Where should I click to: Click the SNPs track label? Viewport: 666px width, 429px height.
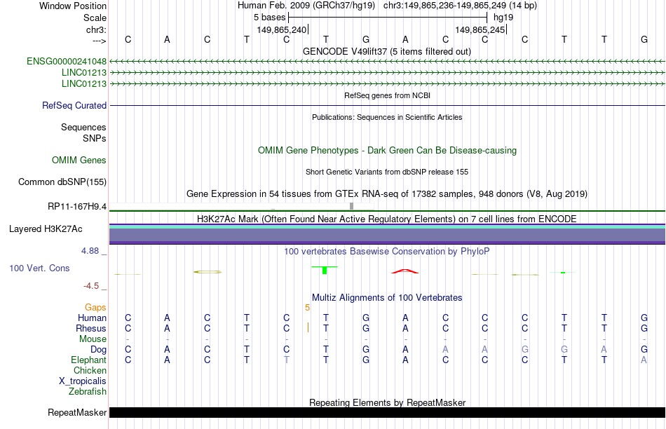tap(95, 139)
